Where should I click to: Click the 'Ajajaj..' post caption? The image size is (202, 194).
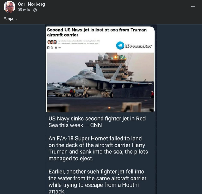pyautogui.click(x=10, y=18)
